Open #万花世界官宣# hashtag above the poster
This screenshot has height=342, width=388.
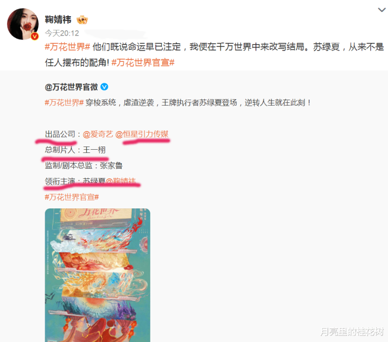click(x=72, y=197)
